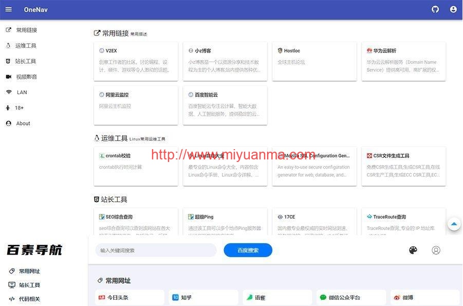The height and width of the screenshot is (306, 463).
Task: Open the TraceRoute查询 card
Action: [404, 222]
